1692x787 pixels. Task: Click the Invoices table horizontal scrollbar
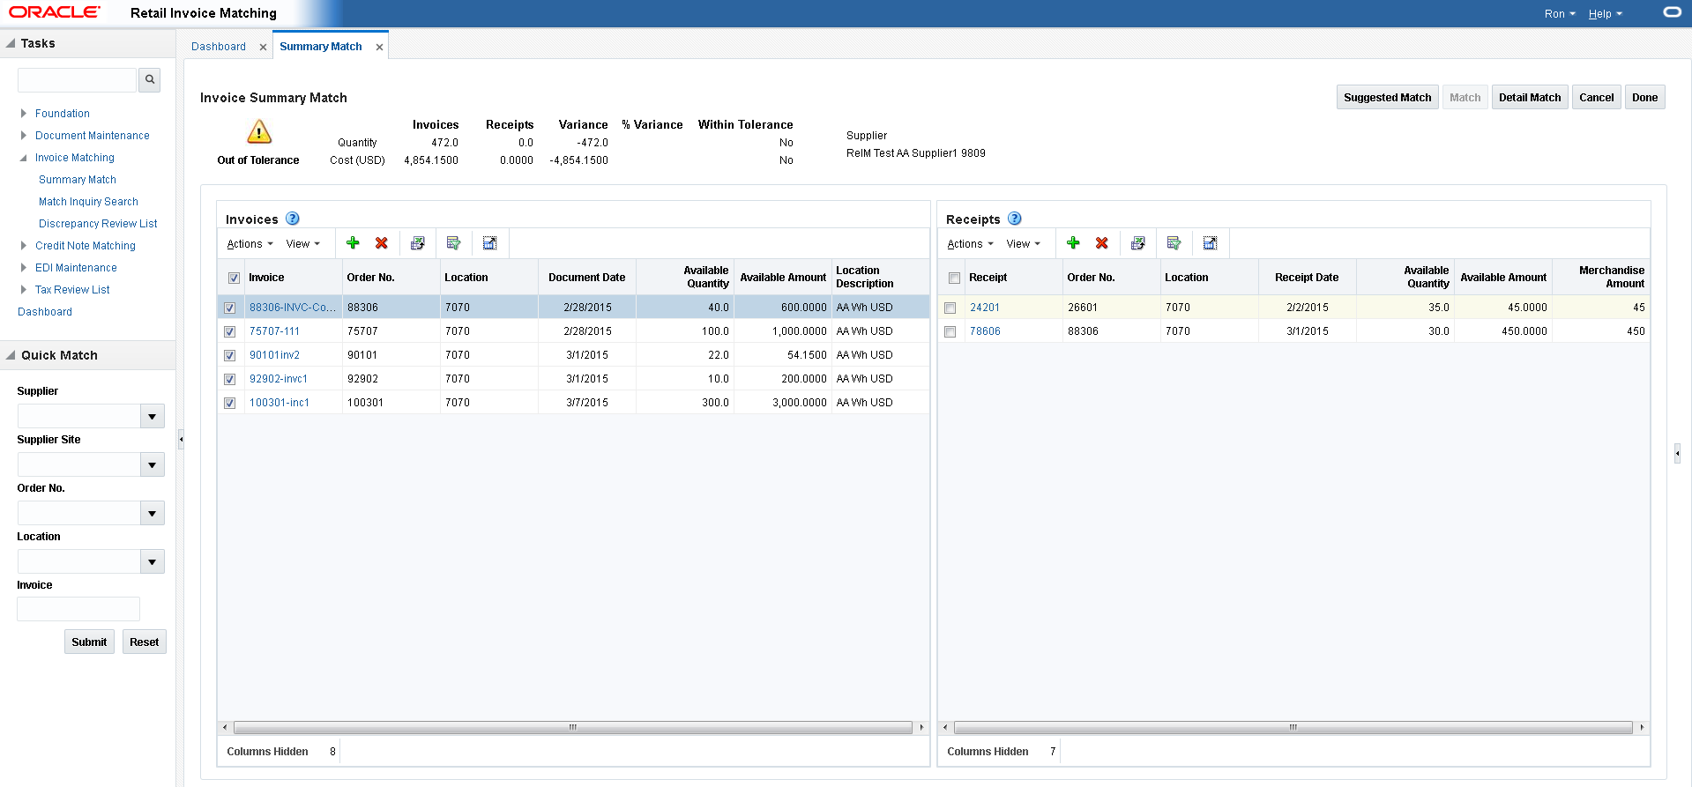pos(572,728)
